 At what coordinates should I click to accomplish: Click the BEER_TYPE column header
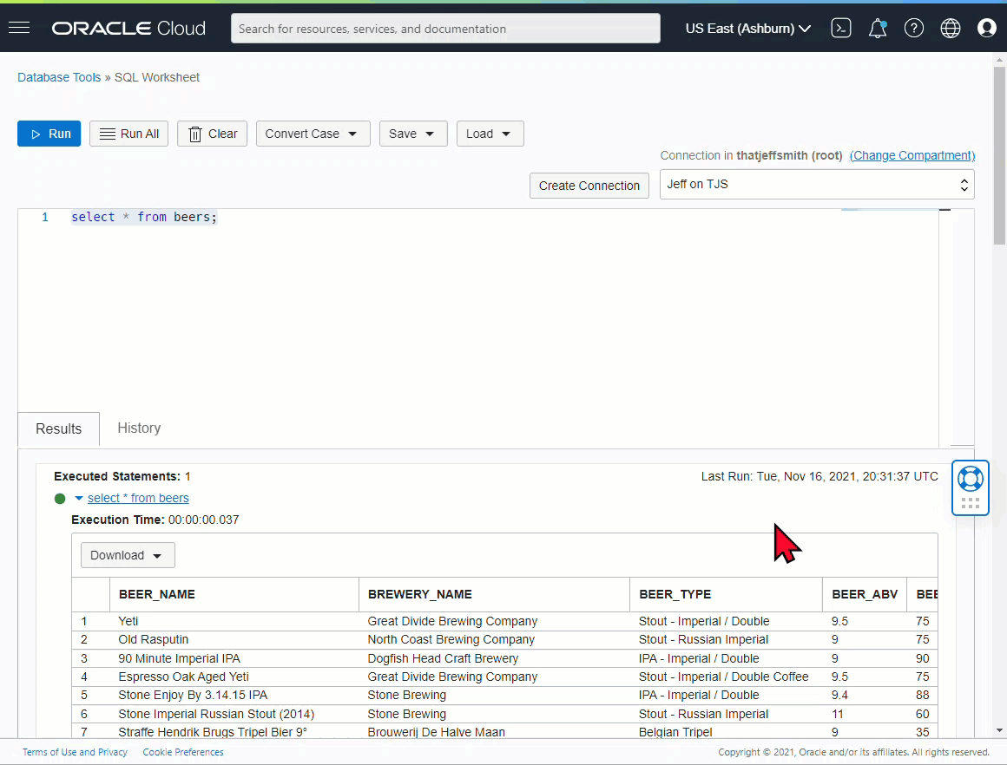pos(727,594)
